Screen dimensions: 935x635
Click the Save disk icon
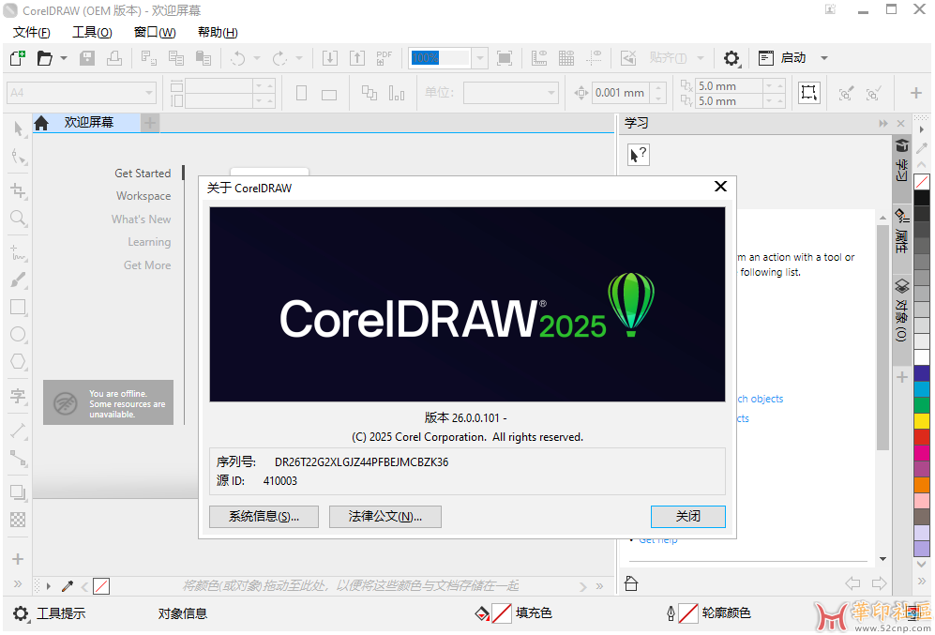click(x=87, y=58)
